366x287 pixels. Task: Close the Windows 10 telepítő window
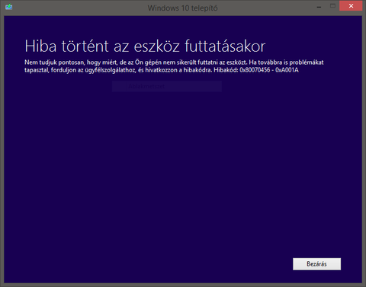351,6
